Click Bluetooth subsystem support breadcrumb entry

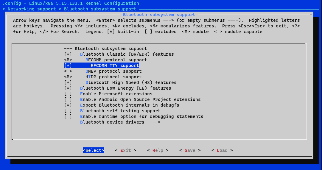[x=100, y=9]
